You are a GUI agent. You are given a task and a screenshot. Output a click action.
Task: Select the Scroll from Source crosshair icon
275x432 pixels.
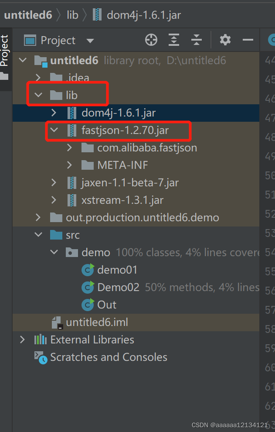point(151,40)
